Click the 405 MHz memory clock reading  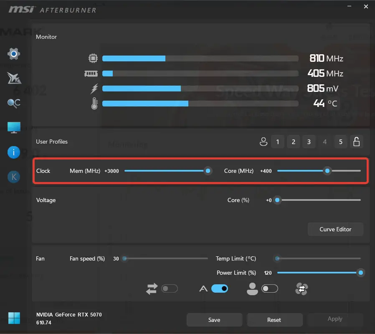325,73
